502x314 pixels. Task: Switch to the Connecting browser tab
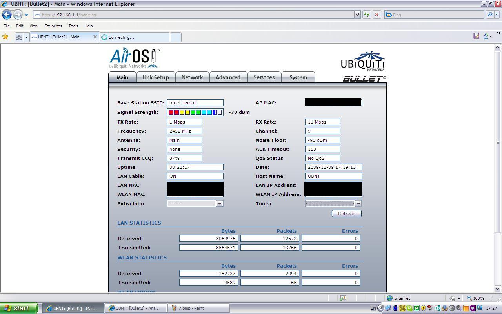(135, 37)
